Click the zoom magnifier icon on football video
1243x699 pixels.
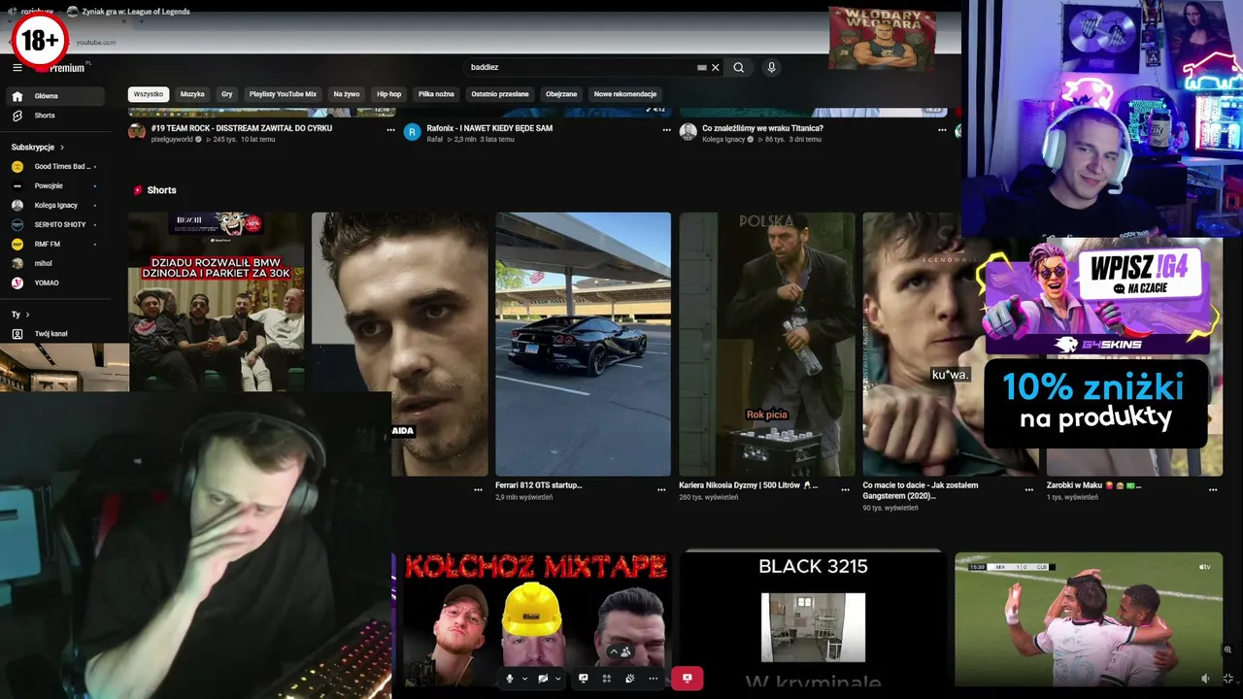click(x=1227, y=649)
